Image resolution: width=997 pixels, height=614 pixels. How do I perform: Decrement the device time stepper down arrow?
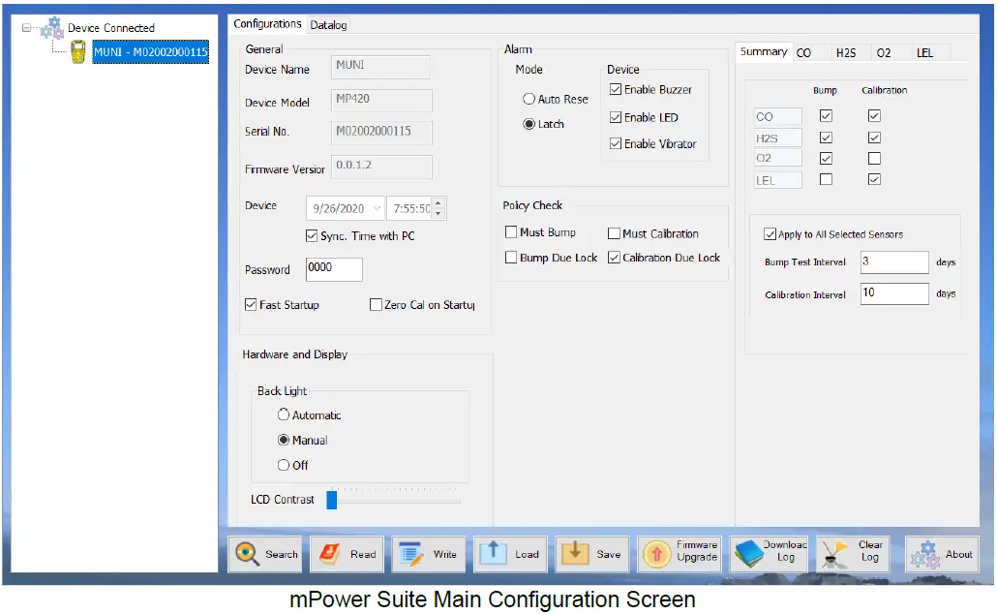click(438, 213)
